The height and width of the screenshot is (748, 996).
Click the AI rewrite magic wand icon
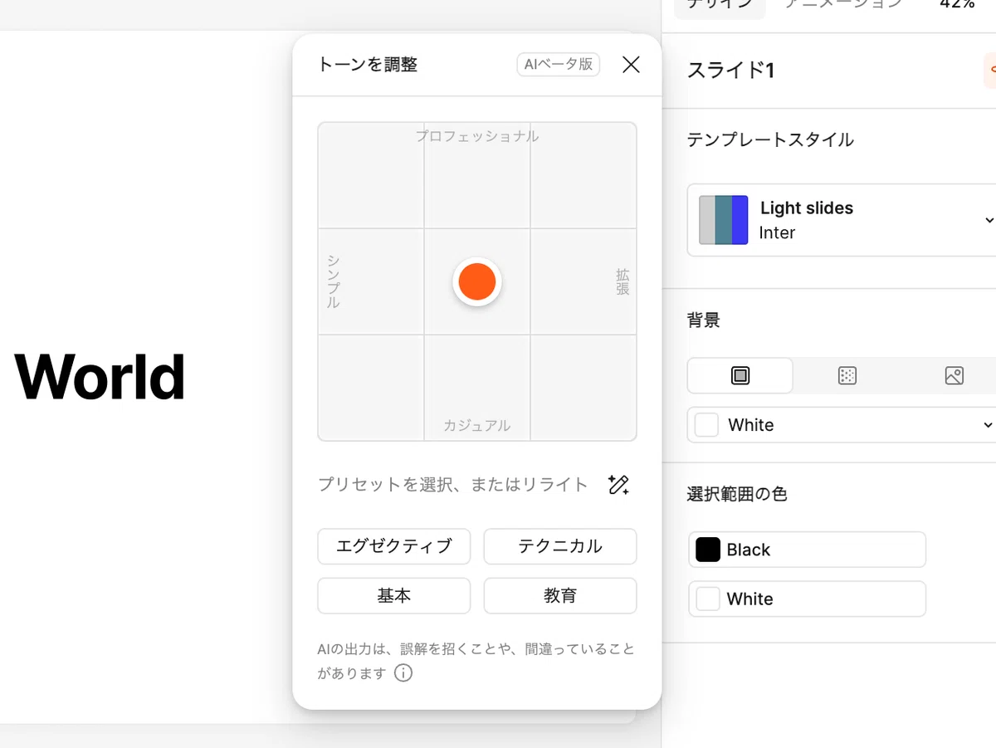(x=618, y=485)
